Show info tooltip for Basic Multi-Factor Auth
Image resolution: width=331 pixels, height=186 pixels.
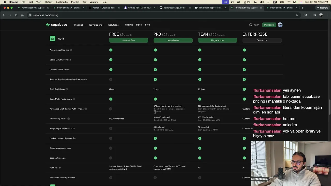[74, 99]
